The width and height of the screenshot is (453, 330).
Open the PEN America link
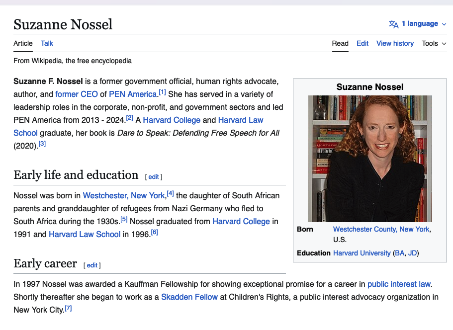133,94
